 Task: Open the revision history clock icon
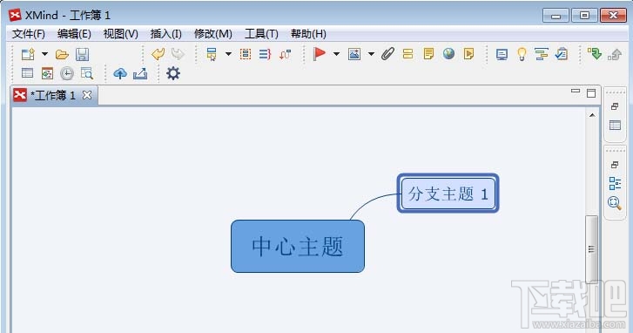[67, 73]
